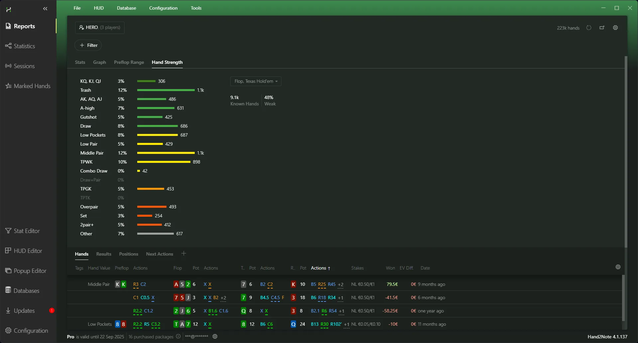Launch the HUD Editor

28,251
